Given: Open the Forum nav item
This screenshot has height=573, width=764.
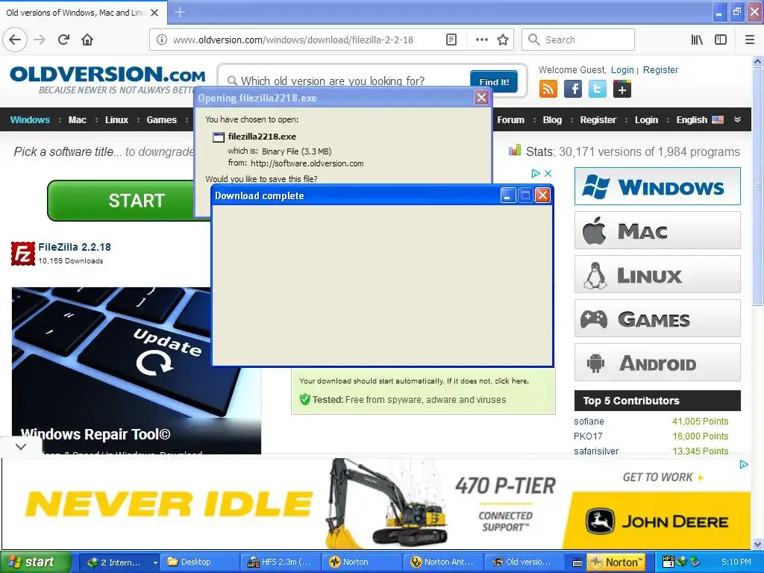Looking at the screenshot, I should click(x=510, y=120).
